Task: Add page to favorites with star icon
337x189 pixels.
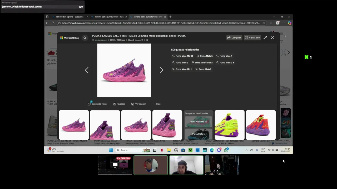Action: (264, 23)
